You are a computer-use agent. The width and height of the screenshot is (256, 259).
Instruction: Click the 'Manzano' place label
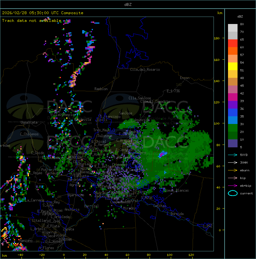(26, 241)
